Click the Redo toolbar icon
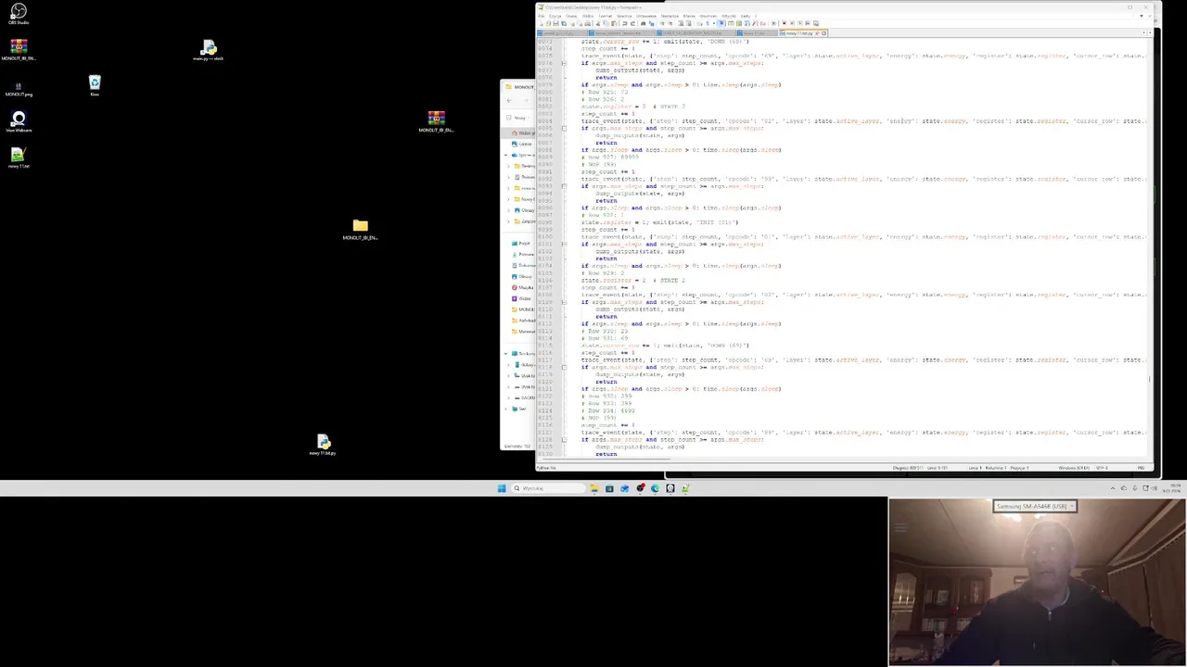This screenshot has width=1187, height=667. point(632,23)
